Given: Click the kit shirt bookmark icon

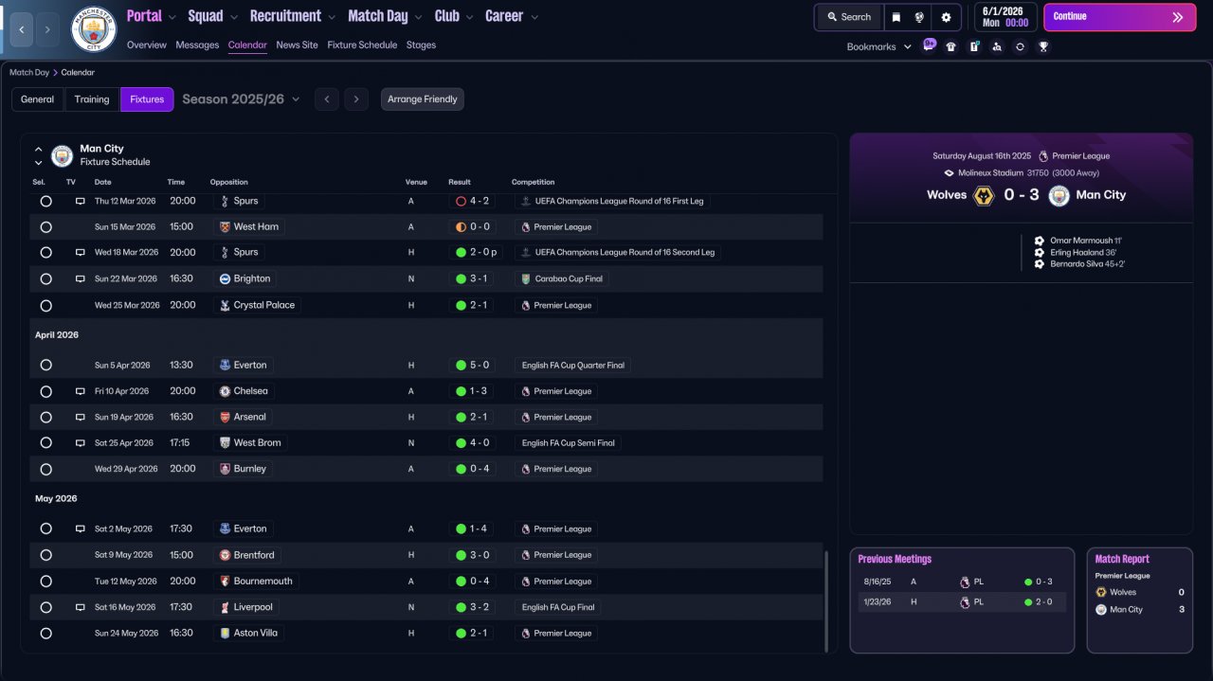Looking at the screenshot, I should tap(950, 46).
